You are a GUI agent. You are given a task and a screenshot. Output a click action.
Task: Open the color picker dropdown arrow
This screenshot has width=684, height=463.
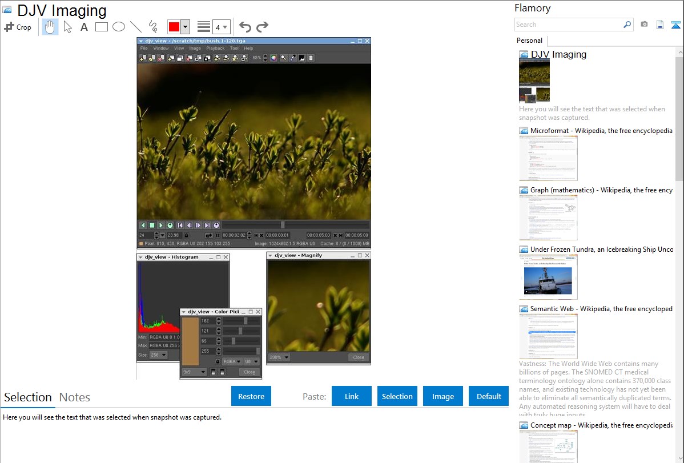[x=185, y=27]
